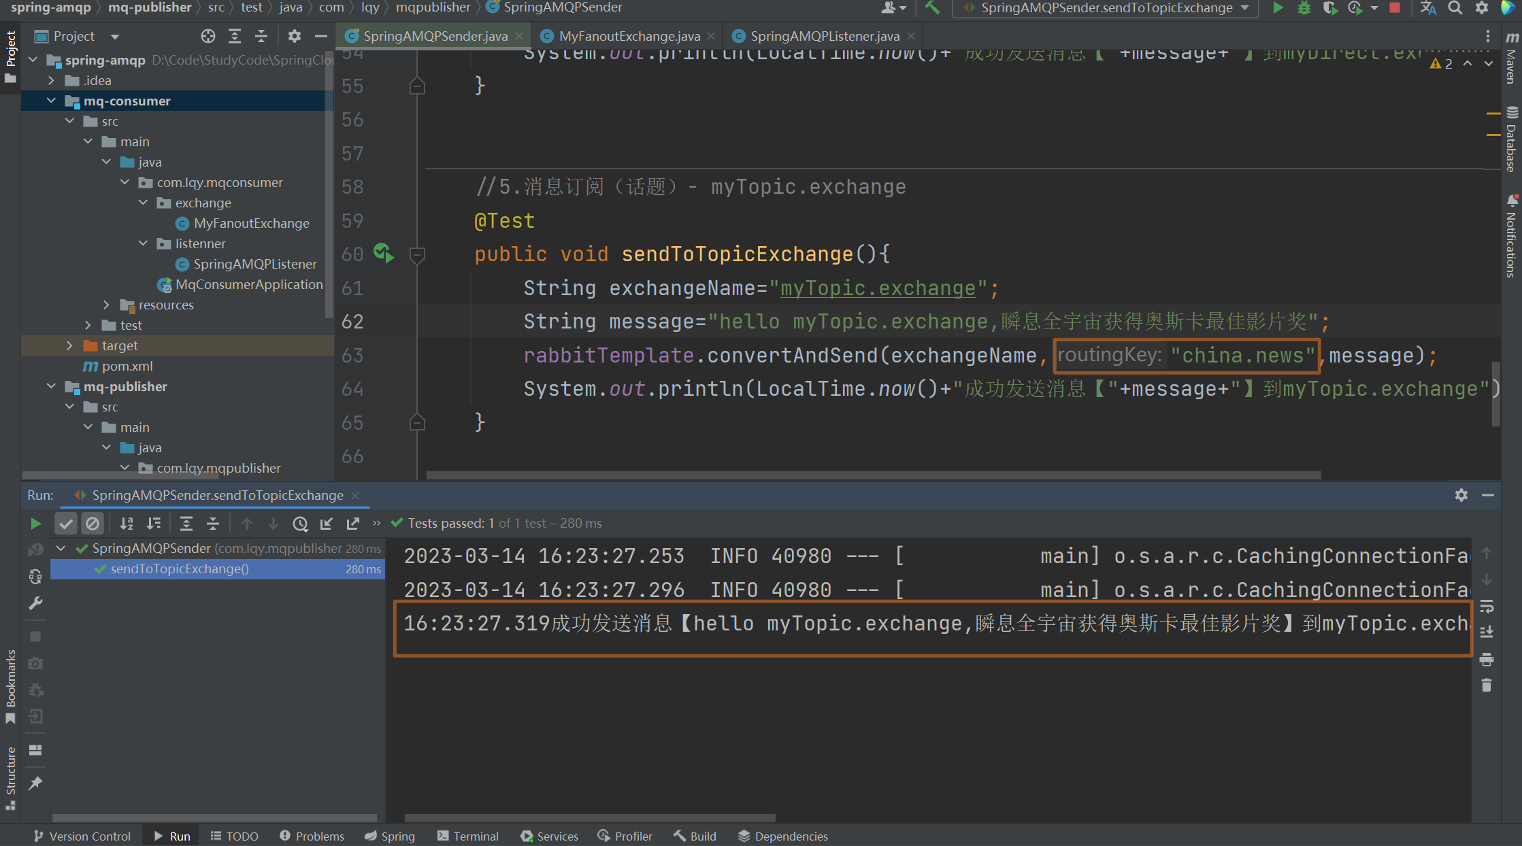Click the editor horizontal scrollbar
The width and height of the screenshot is (1522, 846).
point(873,475)
